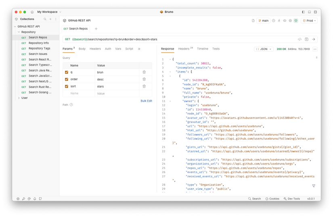Switch to the request Headers tab
Screen dimensions: 333x217
[95, 49]
